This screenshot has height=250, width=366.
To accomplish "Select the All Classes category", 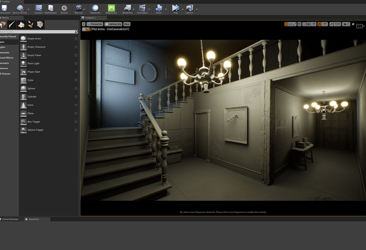I will point(5,74).
